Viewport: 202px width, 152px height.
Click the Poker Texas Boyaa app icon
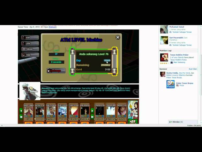(x=170, y=84)
